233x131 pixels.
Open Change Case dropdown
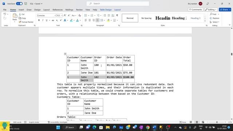click(x=74, y=15)
